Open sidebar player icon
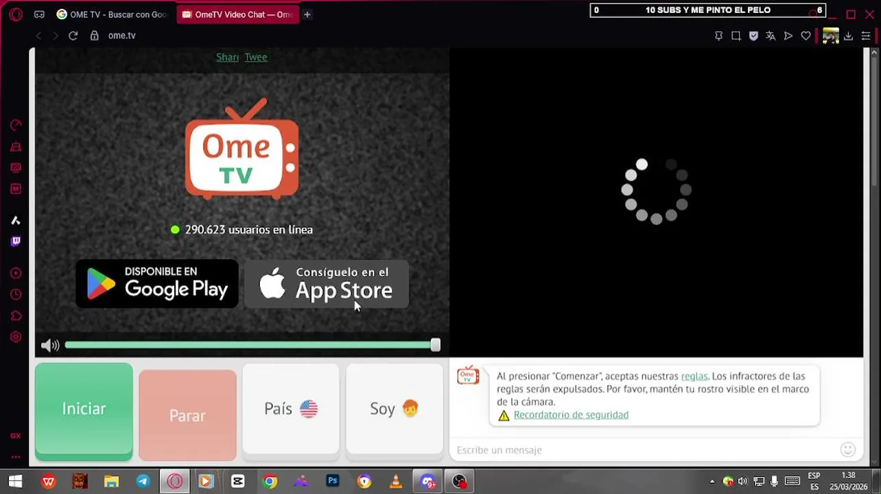This screenshot has height=494, width=881. point(16,274)
